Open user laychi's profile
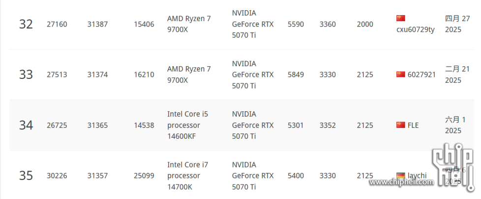 [x=417, y=176]
